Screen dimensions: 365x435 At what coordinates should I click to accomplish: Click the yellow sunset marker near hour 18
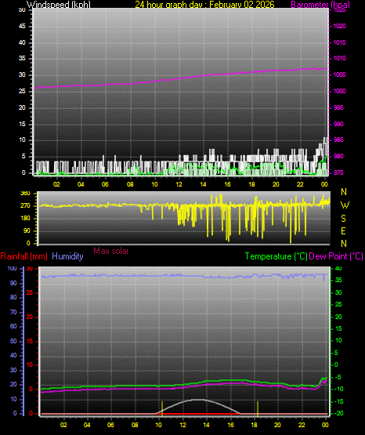point(258,408)
